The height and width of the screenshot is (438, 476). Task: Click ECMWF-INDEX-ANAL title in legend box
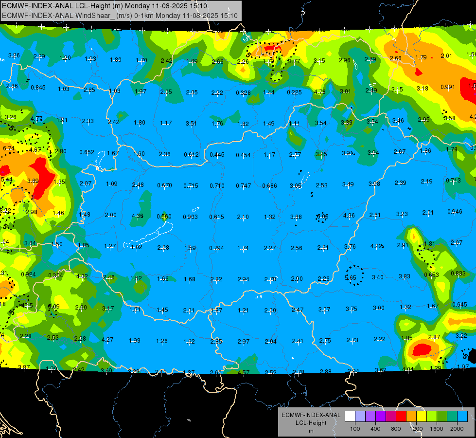311,415
